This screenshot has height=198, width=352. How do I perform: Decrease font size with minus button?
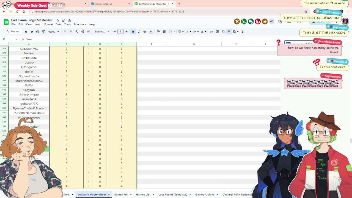[x=115, y=32]
